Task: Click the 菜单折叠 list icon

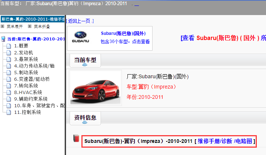Action: (x=30, y=26)
